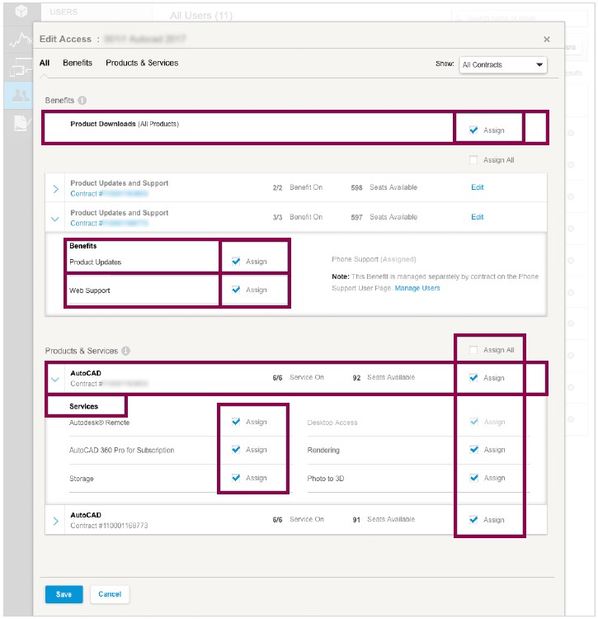Uncheck Assign for AutoCAD 360 Pro for Subscription
Viewport: 598px width, 619px height.
tap(236, 450)
